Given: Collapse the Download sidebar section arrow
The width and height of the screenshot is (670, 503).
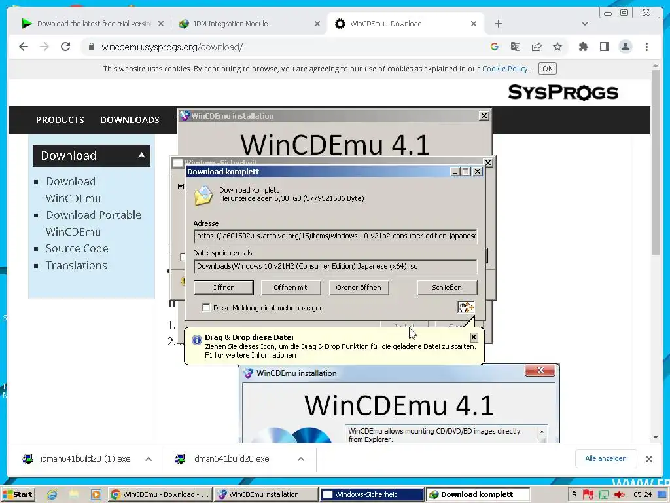Looking at the screenshot, I should [x=141, y=155].
